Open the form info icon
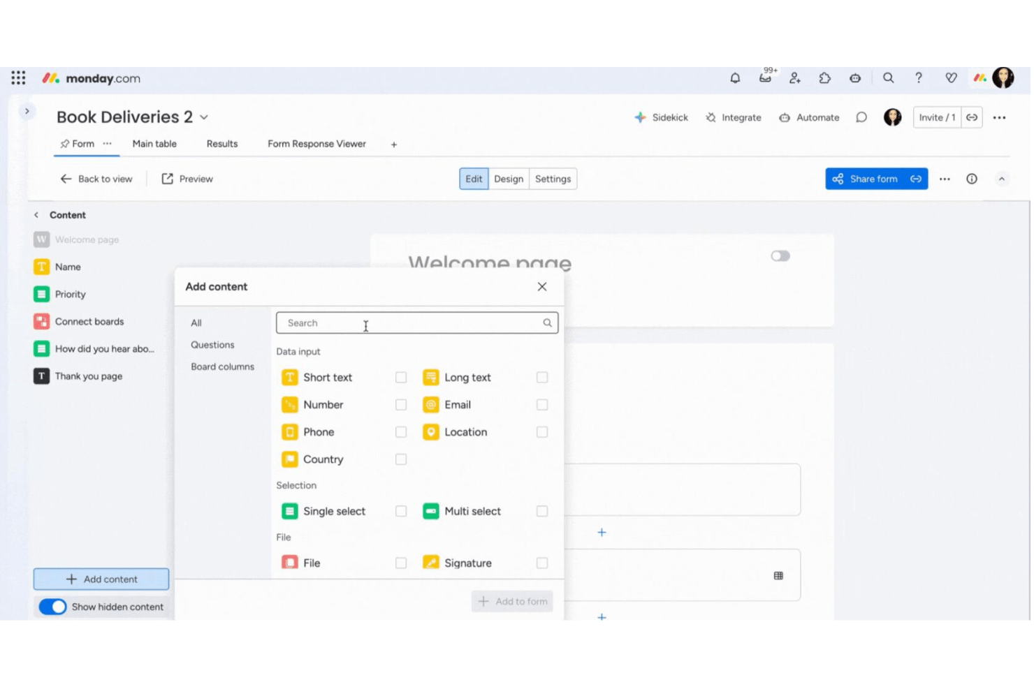The height and width of the screenshot is (689, 1034). [972, 179]
